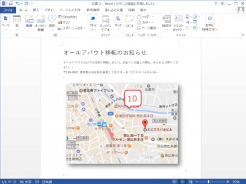Image resolution: width=246 pixels, height=184 pixels.
Task: Select the map image in document
Action: pos(122,124)
